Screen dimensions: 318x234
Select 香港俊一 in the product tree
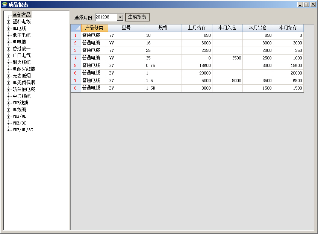click(x=21, y=49)
